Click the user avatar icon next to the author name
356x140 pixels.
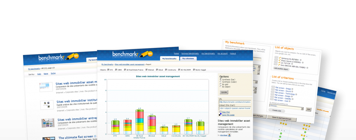point(229,135)
